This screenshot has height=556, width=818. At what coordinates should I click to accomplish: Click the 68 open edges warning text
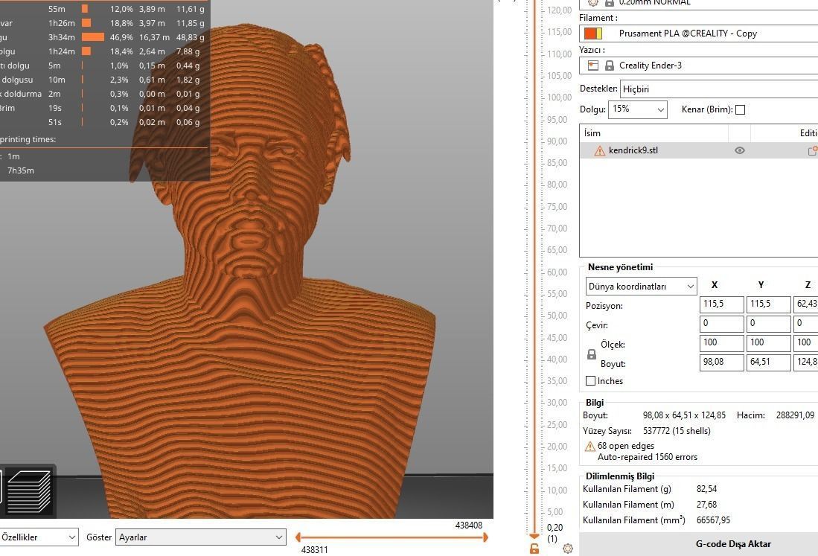point(625,446)
